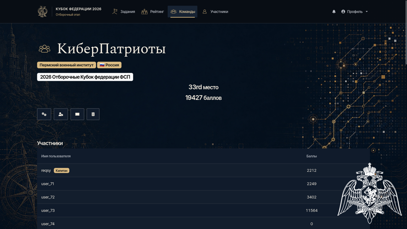Click the Баллы column header
Screen dimensions: 407x229
[x=311, y=156]
